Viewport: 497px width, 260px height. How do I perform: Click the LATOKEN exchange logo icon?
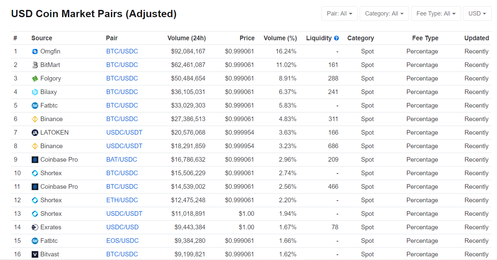[x=35, y=133]
